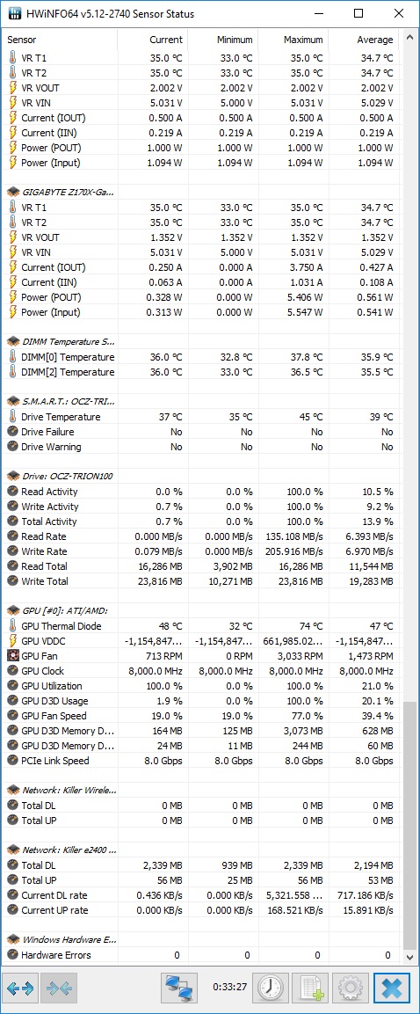Select the Drive Temperature row
The image size is (420, 1014).
[201, 417]
